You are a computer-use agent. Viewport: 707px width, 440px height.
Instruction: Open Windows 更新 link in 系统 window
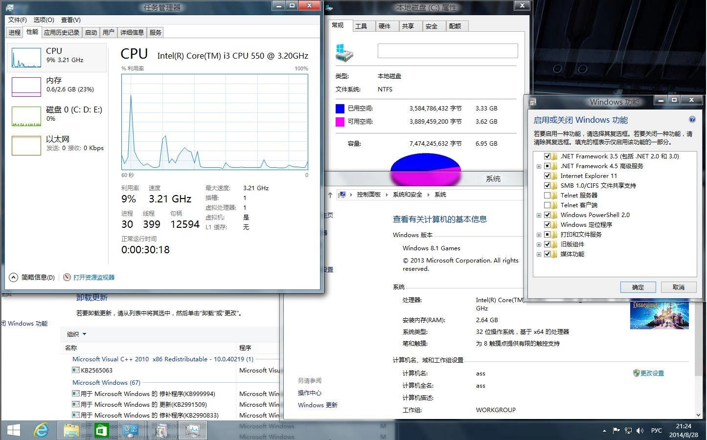(x=318, y=405)
